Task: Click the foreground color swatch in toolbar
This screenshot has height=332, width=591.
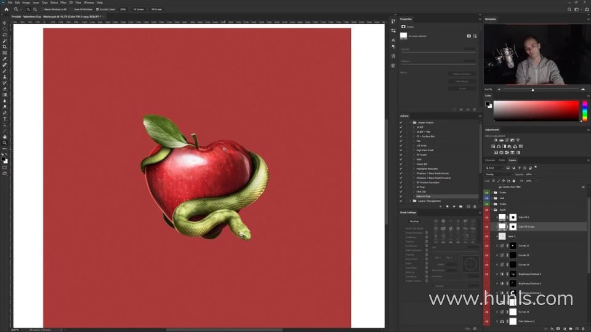Action: click(4, 159)
